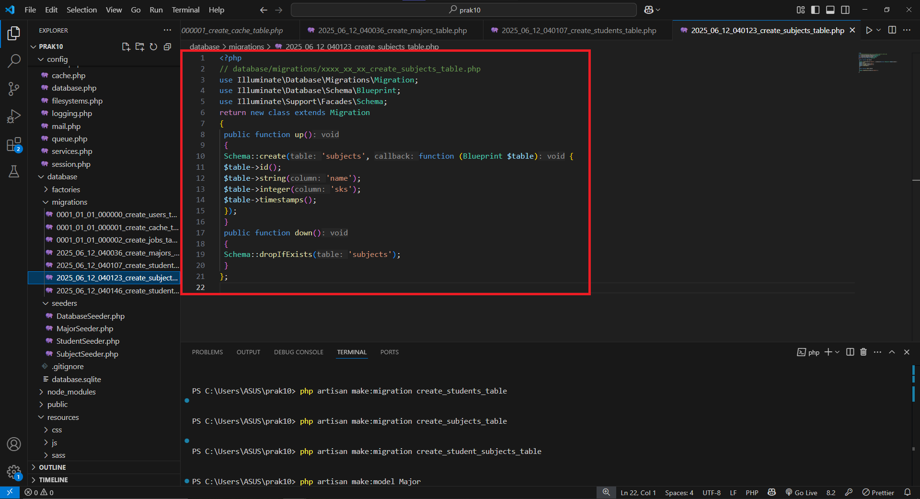Switch to the PROBLEMS tab
Screen dimensions: 920x499
click(x=207, y=352)
